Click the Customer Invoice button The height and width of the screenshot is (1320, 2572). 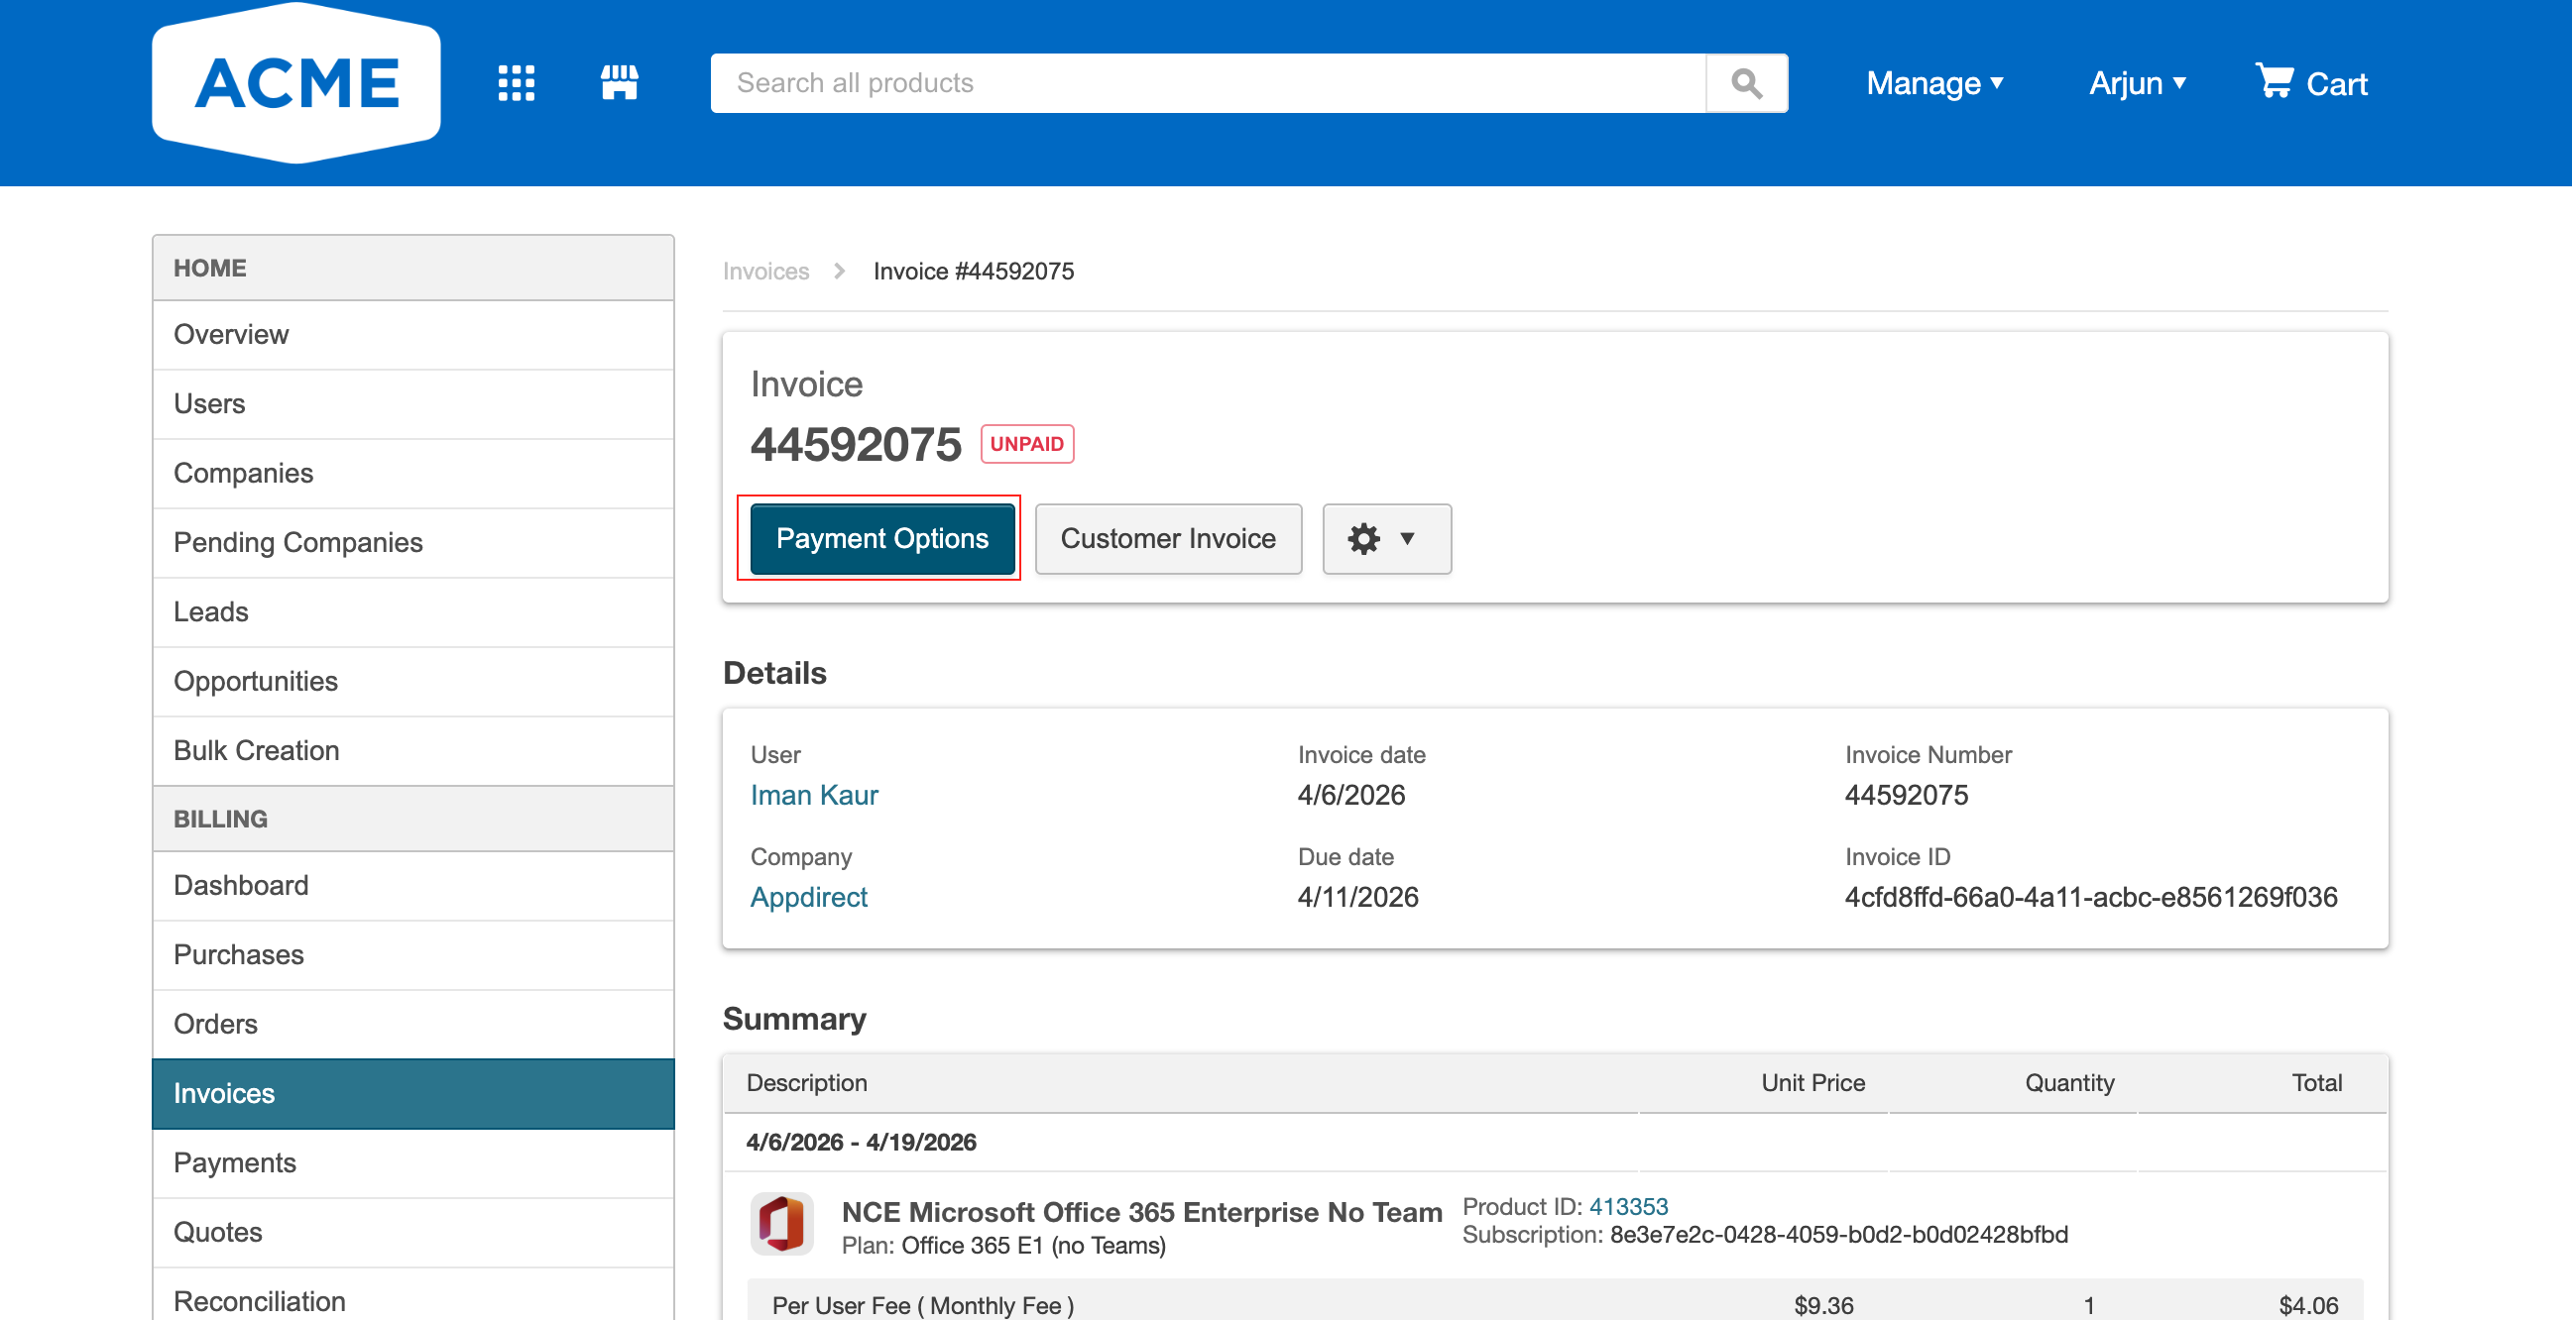(x=1168, y=539)
